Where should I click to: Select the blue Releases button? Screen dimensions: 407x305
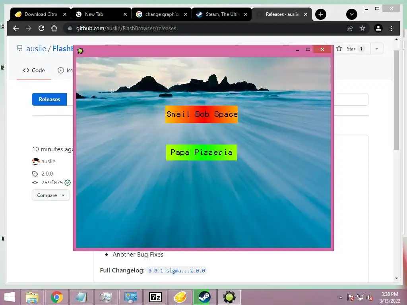(49, 99)
